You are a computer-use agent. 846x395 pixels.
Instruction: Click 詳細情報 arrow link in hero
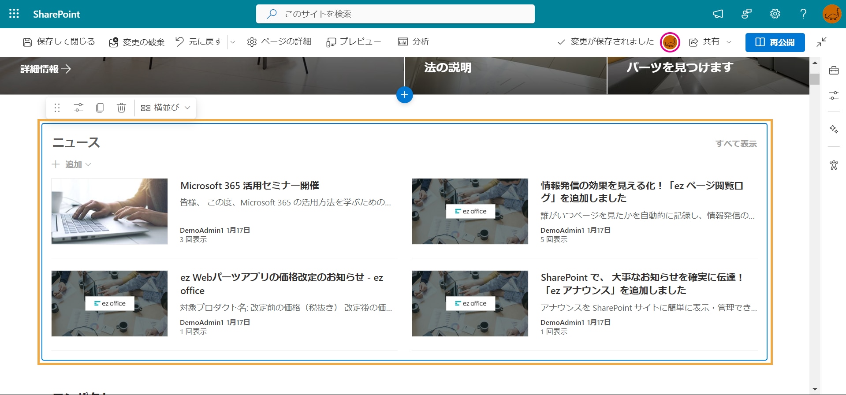tap(45, 69)
